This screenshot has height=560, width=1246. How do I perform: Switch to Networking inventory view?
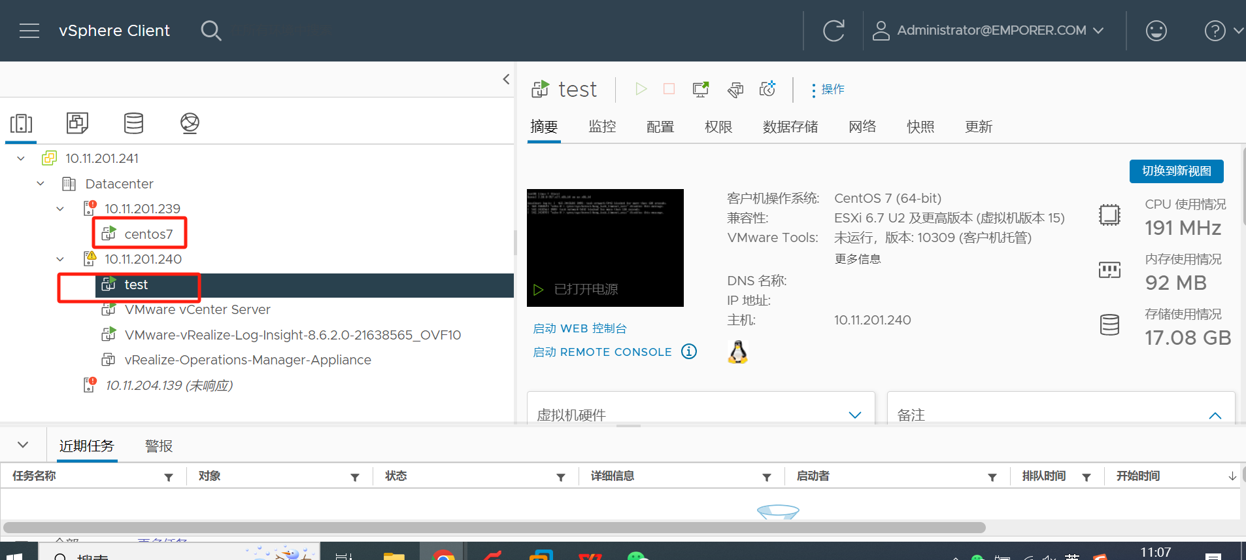(190, 123)
